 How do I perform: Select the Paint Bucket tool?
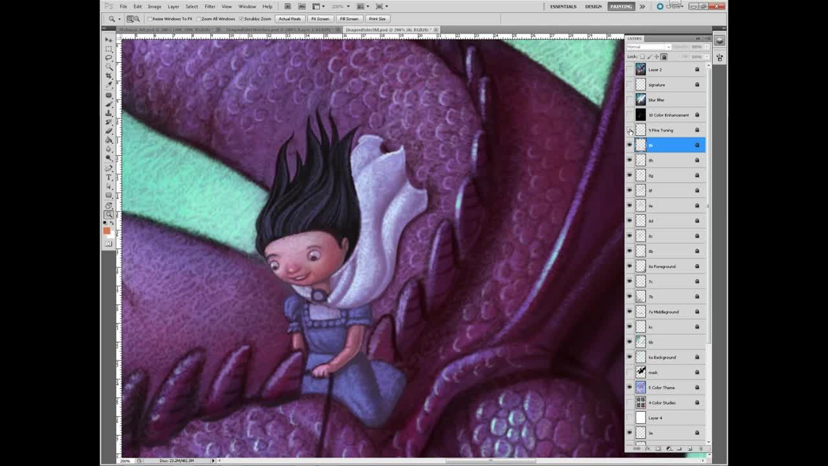[x=109, y=140]
